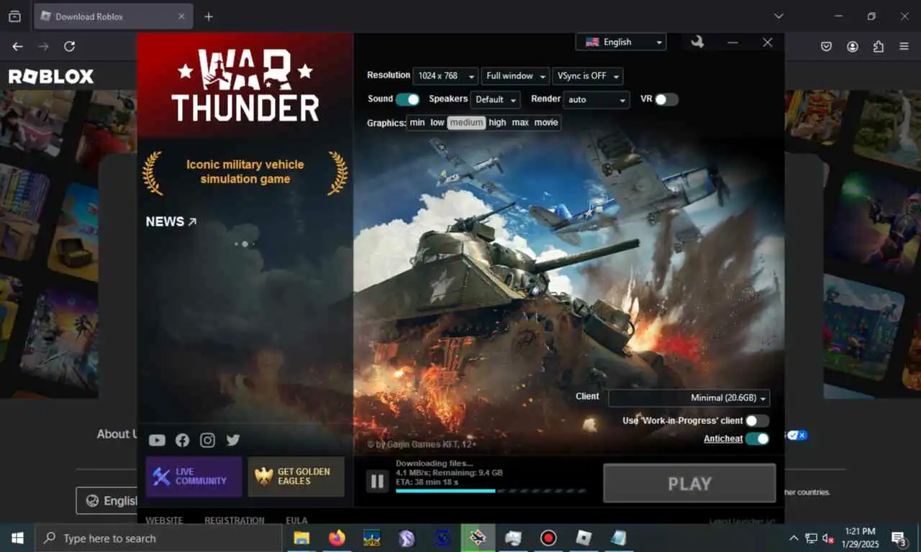Show hidden system tray icons
This screenshot has height=552, width=921.
coord(794,538)
